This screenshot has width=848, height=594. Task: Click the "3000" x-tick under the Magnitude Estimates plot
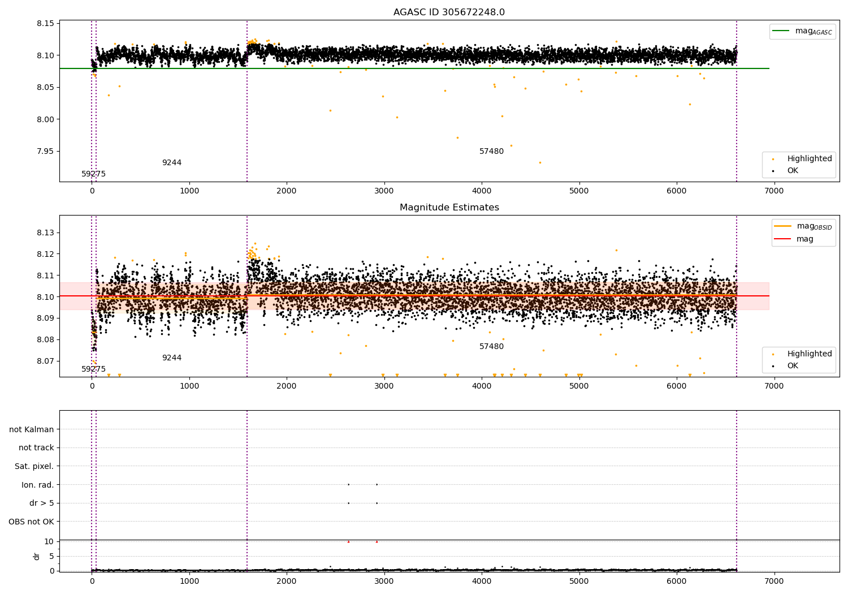tap(384, 386)
